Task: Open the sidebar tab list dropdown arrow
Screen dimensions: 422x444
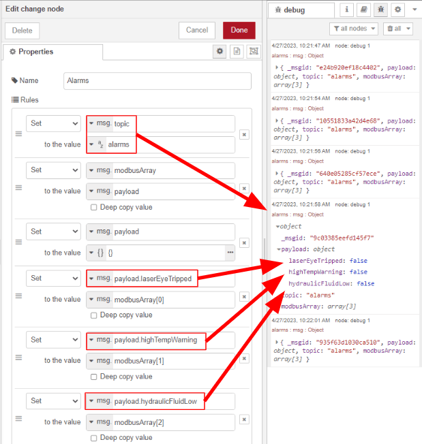Action: (413, 10)
